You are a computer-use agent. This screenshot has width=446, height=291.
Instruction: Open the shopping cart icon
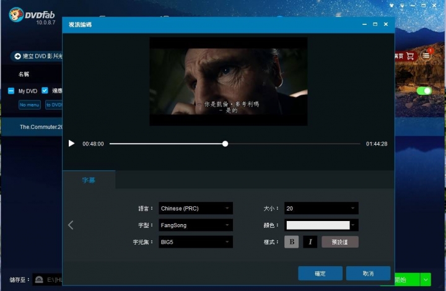click(x=410, y=56)
